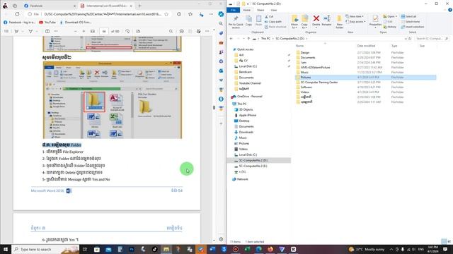Viewport: 453px width, 254px height.
Task: Select Downloads in navigation pane
Action: click(x=246, y=132)
